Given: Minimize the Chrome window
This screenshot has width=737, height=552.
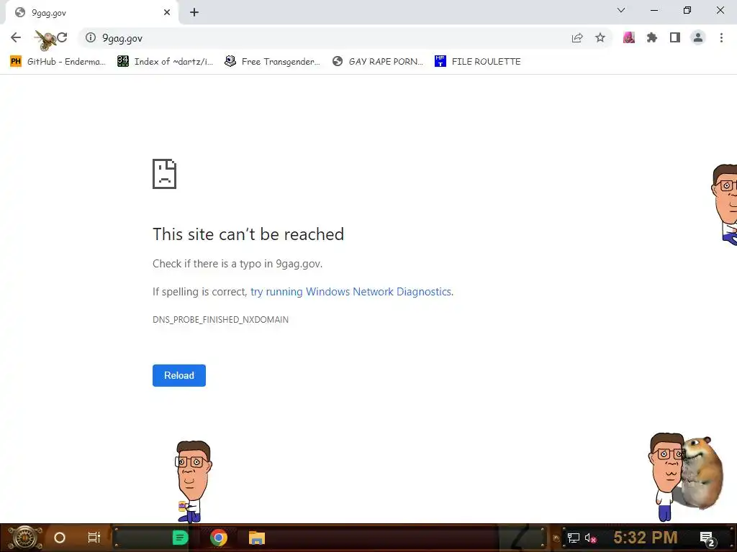Looking at the screenshot, I should [654, 10].
